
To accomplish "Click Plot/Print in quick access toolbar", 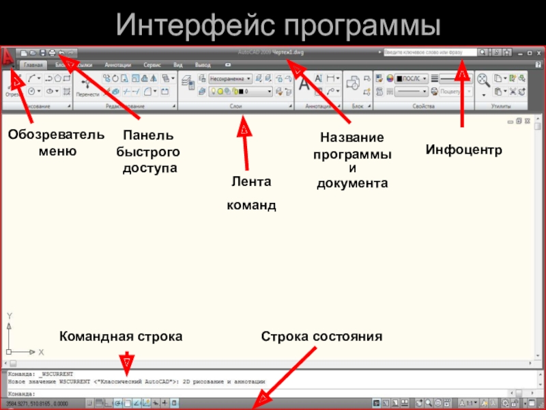I will [x=52, y=53].
